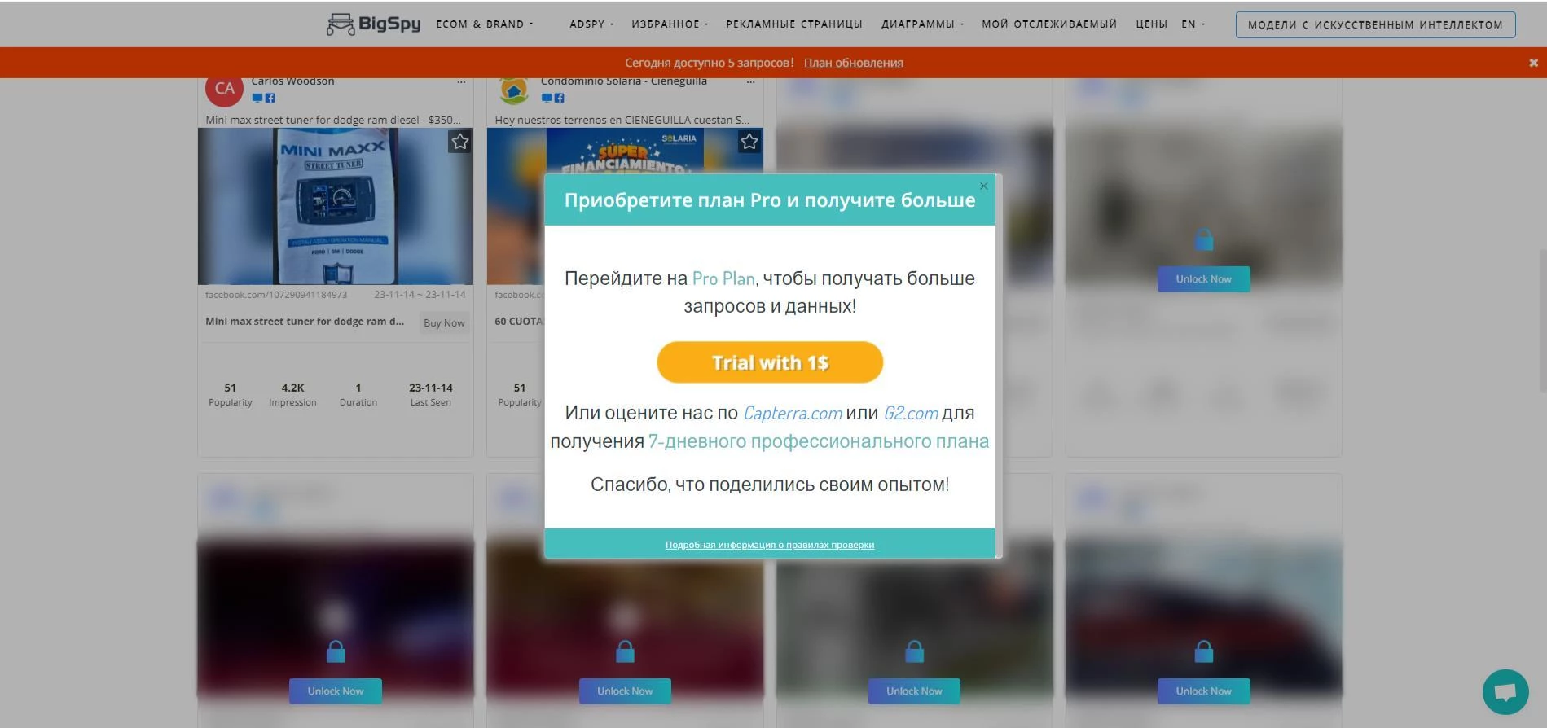Click the Condominio Solaria avatar
Screen dimensions: 1547x728
point(513,90)
